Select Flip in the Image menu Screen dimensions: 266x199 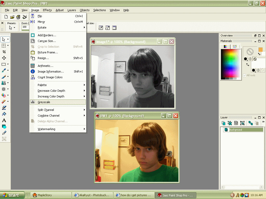(x=58, y=16)
